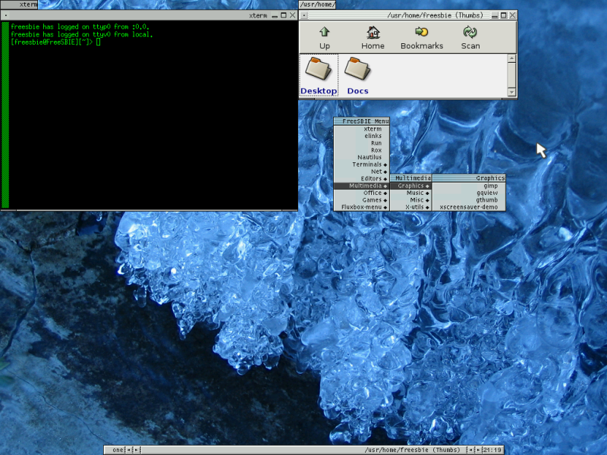Expand the Terminals submenu
Screen dimensions: 607x455
point(369,165)
